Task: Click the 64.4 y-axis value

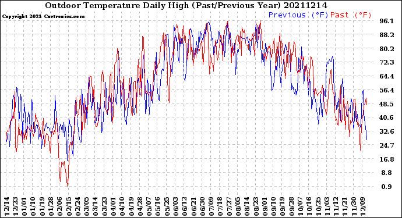Action: [x=387, y=76]
